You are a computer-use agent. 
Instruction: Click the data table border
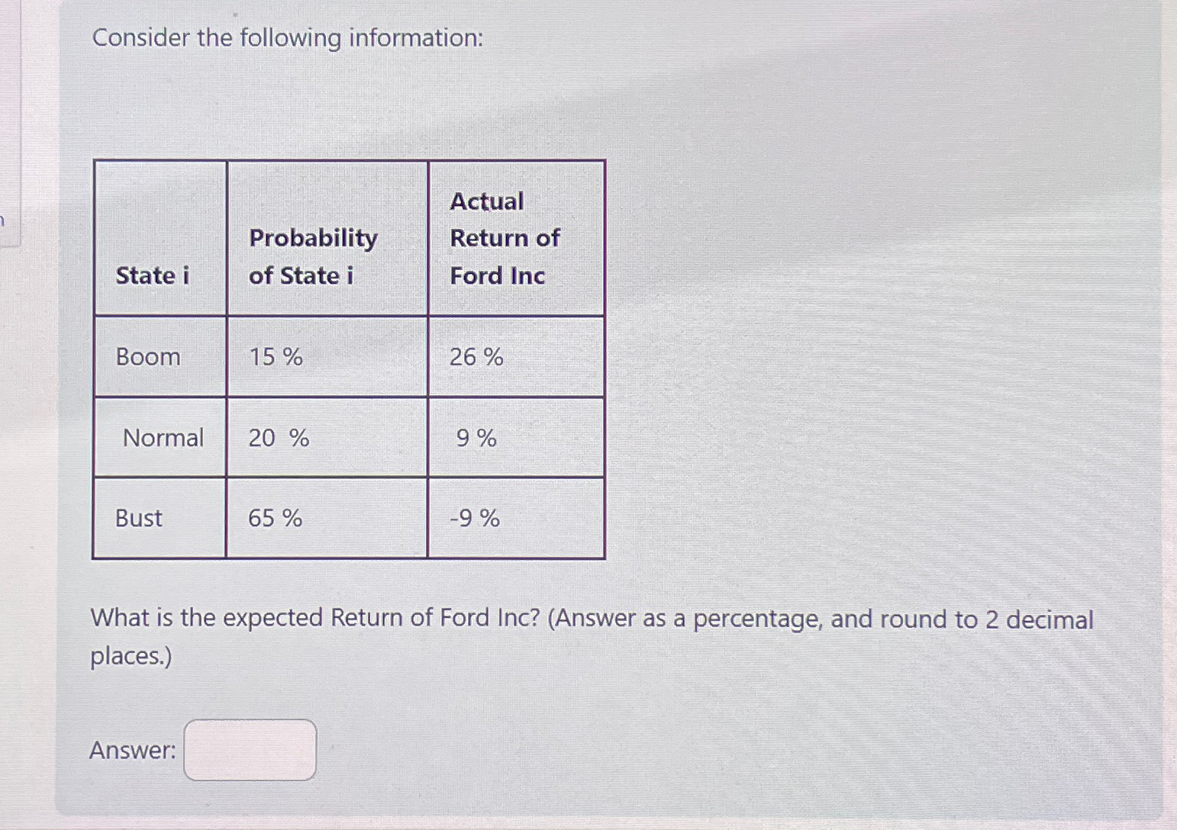click(x=349, y=159)
